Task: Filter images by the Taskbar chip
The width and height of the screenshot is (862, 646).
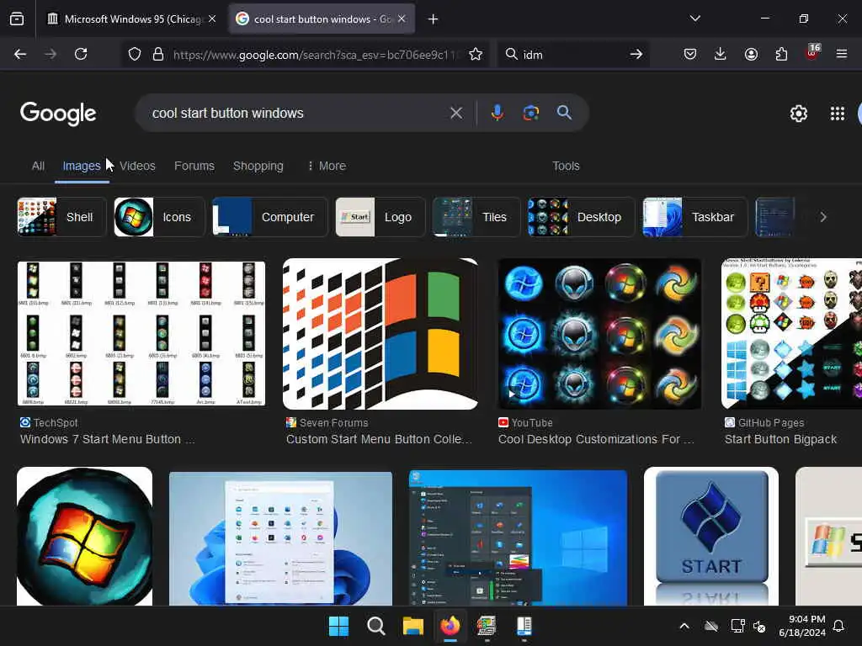Action: [x=694, y=217]
